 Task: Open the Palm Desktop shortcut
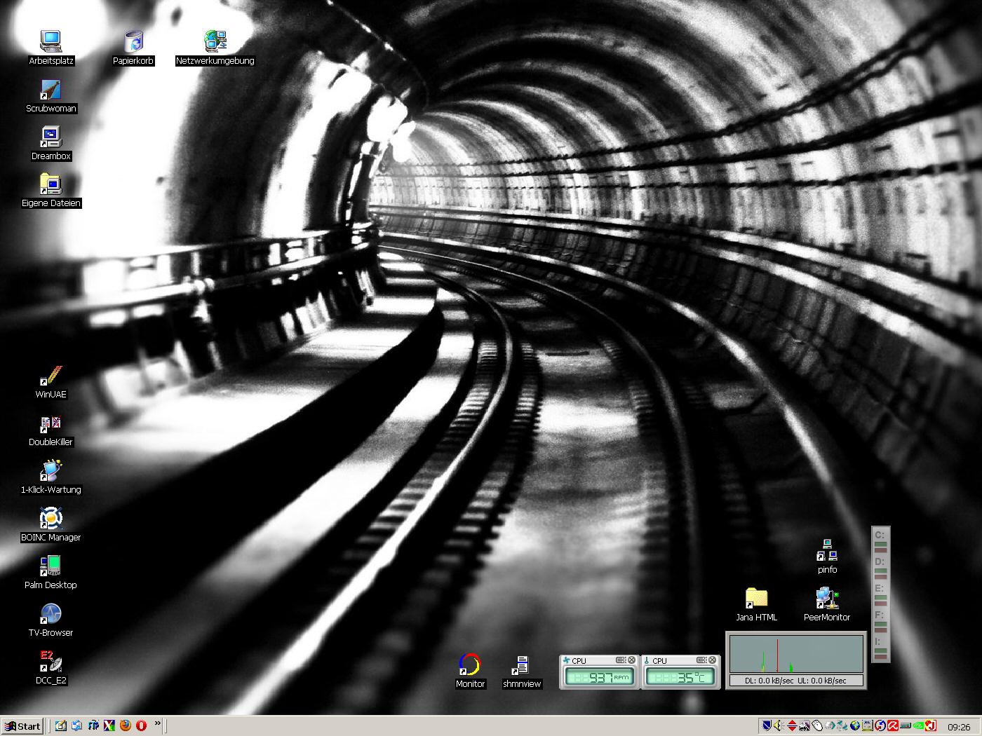coord(51,567)
